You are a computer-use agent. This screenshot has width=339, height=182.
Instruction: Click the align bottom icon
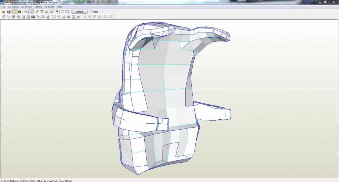(x=99, y=17)
